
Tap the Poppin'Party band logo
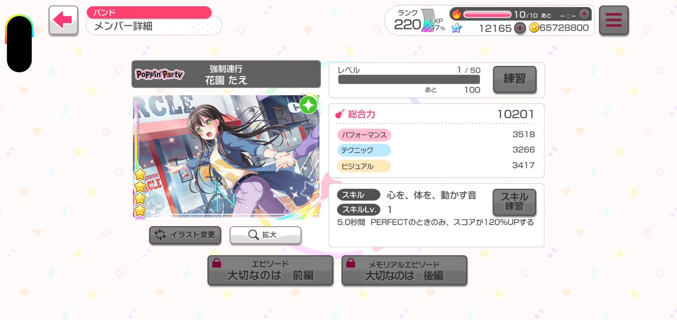(160, 74)
